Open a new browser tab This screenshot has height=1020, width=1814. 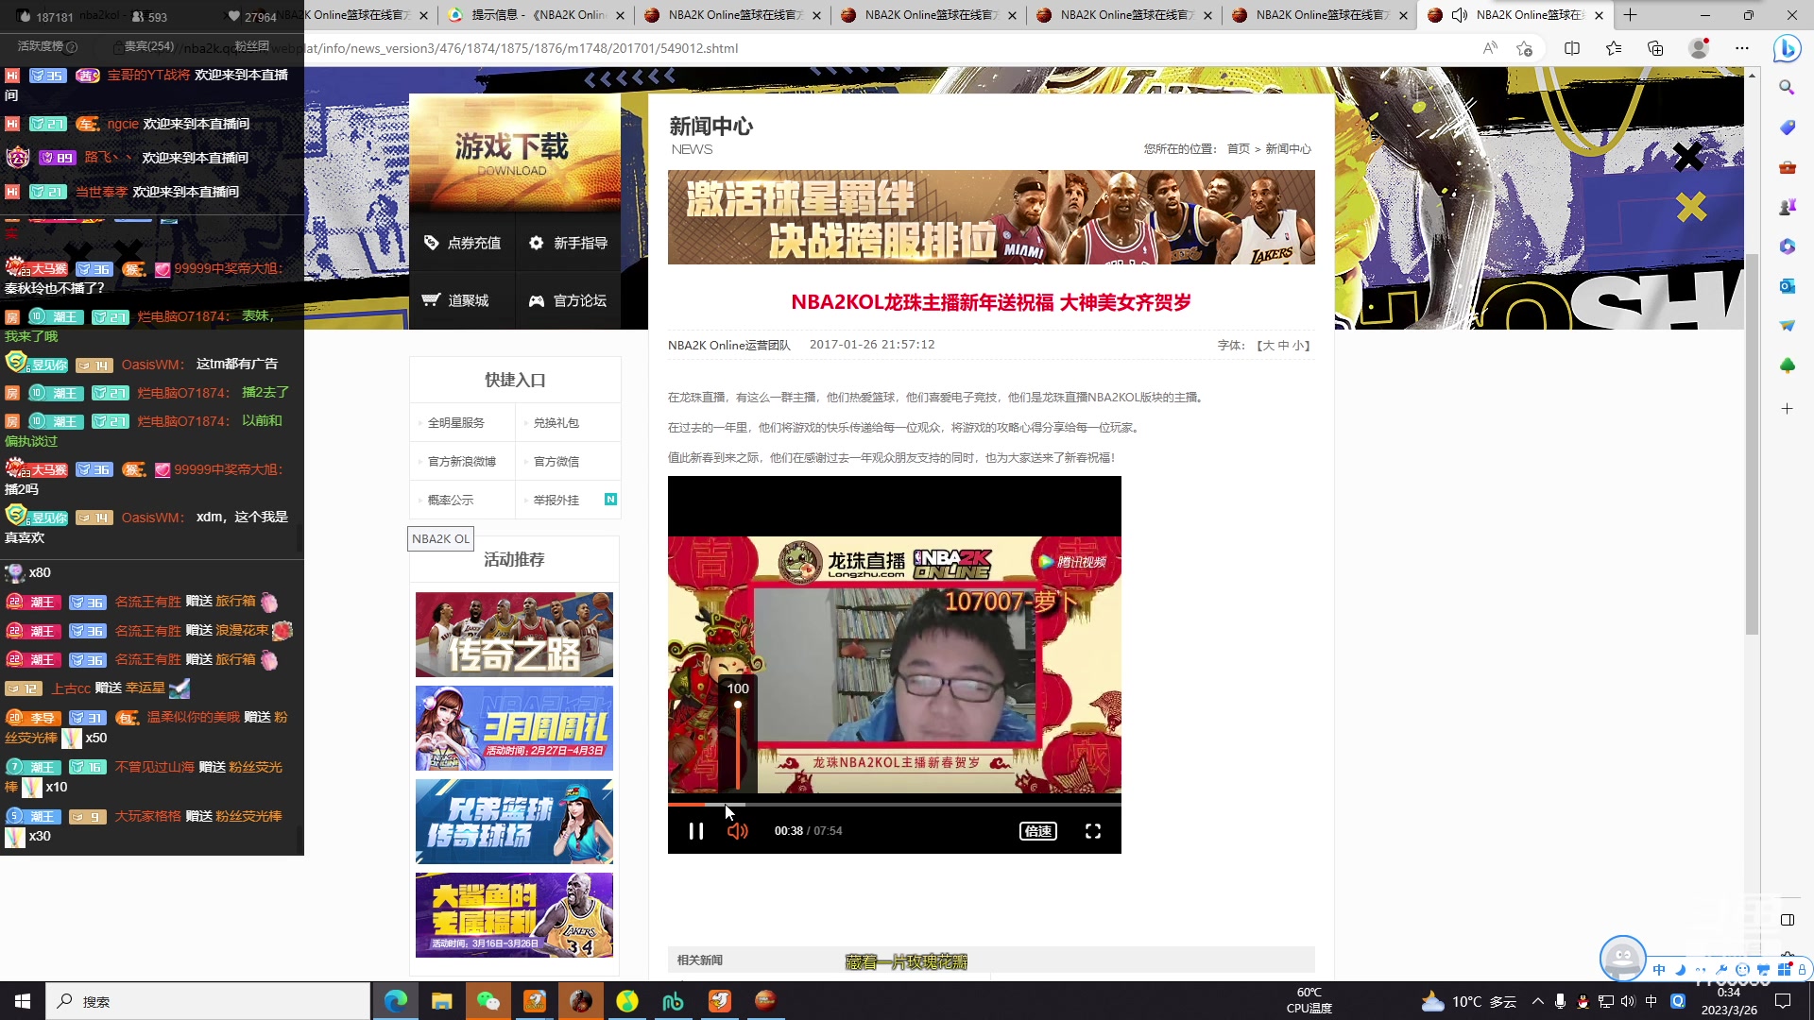[x=1631, y=15]
